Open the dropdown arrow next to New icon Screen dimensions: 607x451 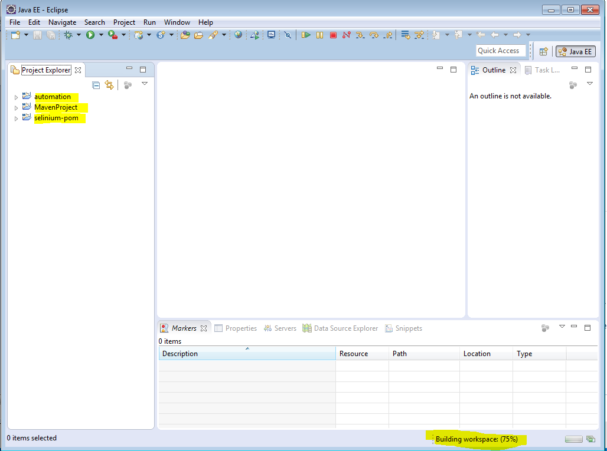click(x=27, y=35)
